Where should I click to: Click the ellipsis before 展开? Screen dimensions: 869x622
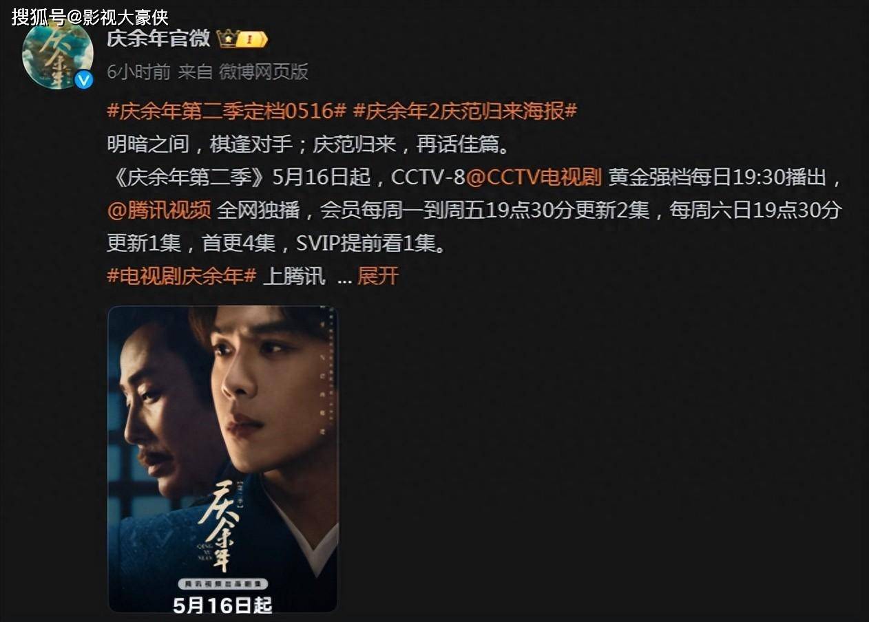point(345,277)
